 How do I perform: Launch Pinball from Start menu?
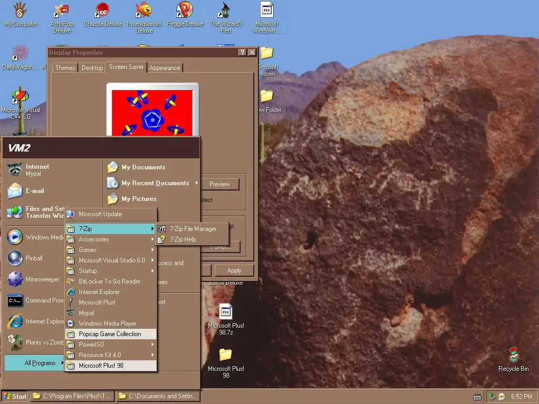pos(35,258)
